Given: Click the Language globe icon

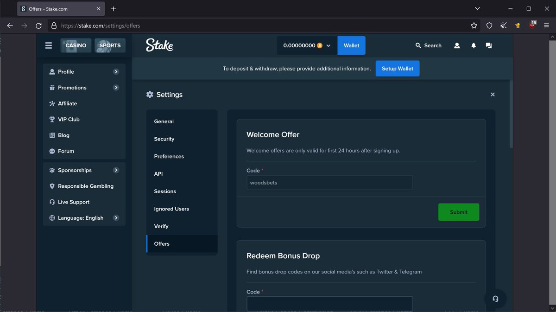Looking at the screenshot, I should point(52,218).
